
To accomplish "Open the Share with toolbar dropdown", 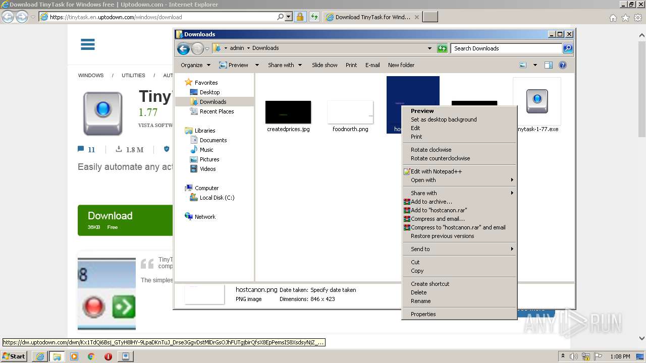I will [285, 65].
